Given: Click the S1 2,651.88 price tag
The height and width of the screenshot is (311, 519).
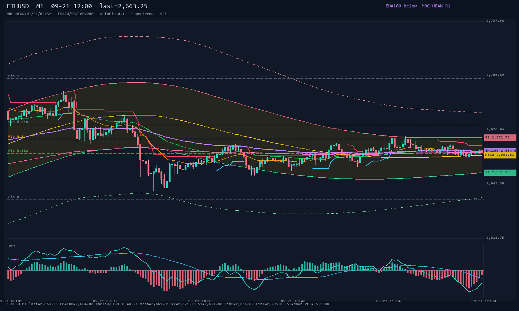Looking at the screenshot, I should [500, 173].
